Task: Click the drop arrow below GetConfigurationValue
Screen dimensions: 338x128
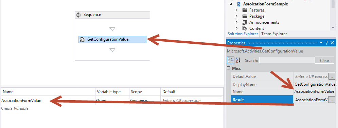Action: click(112, 50)
